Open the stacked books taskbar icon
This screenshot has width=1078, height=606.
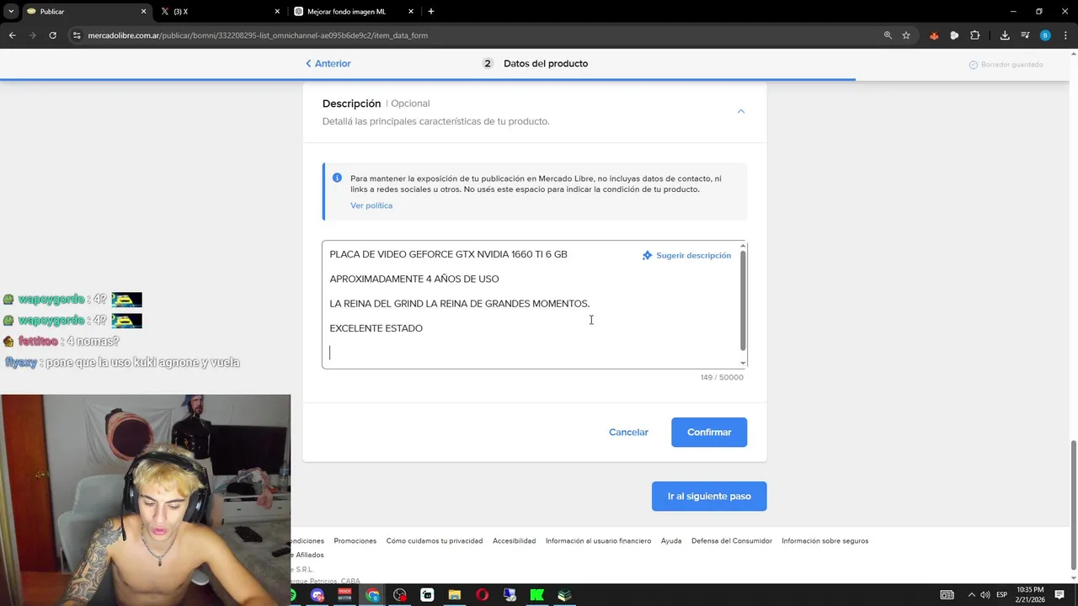pyautogui.click(x=564, y=595)
